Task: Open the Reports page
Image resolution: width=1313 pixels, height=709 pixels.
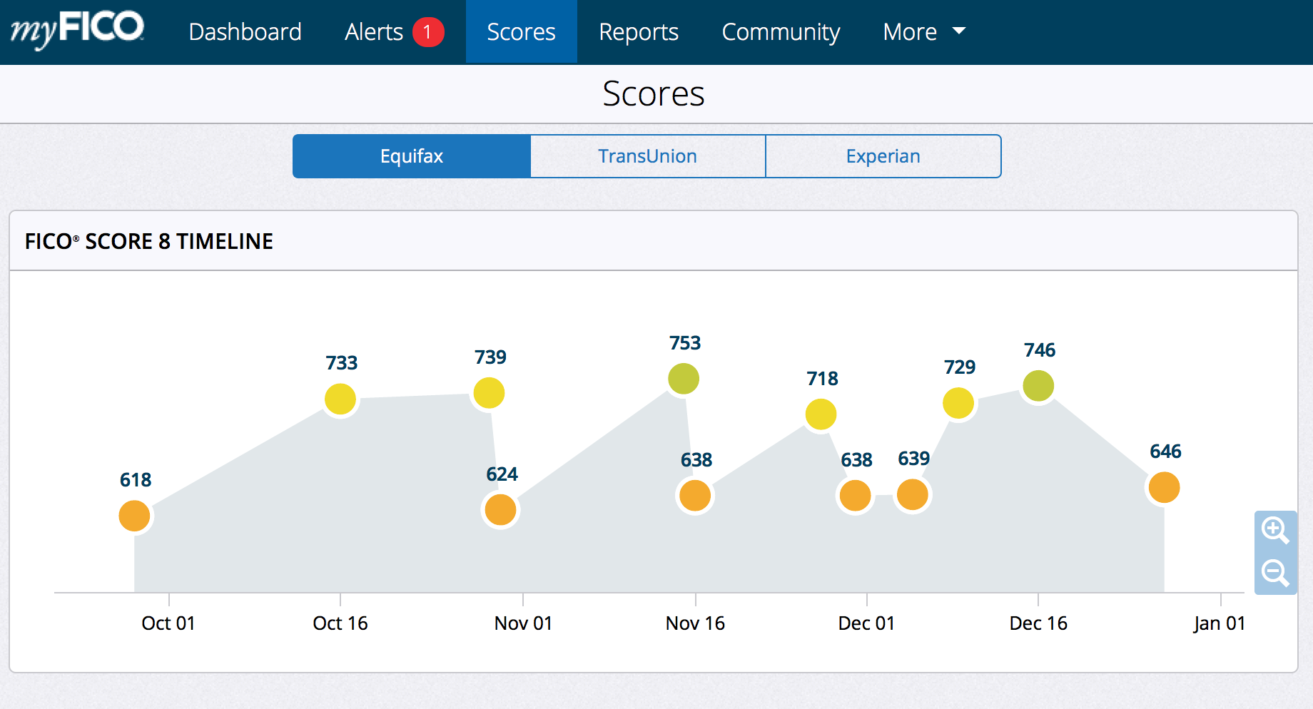Action: (639, 32)
